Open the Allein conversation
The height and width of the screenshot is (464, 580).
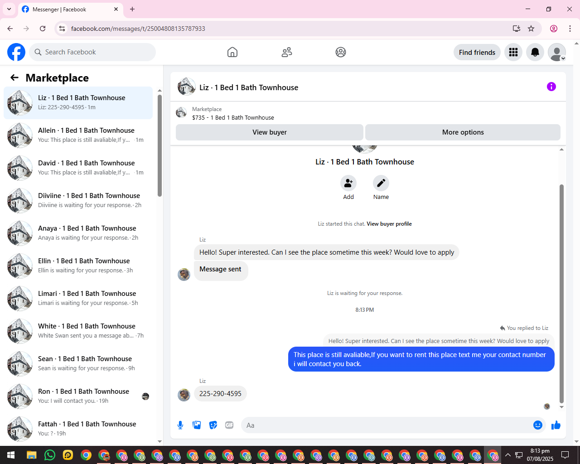pyautogui.click(x=78, y=135)
